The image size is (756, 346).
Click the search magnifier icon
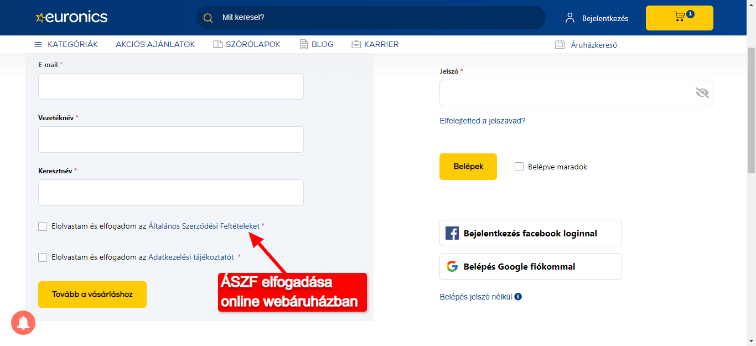pyautogui.click(x=208, y=18)
